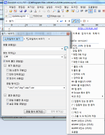The image size is (105, 135).
Task: Open the 찾을 내용 dropdown arrow
Action: tap(62, 49)
